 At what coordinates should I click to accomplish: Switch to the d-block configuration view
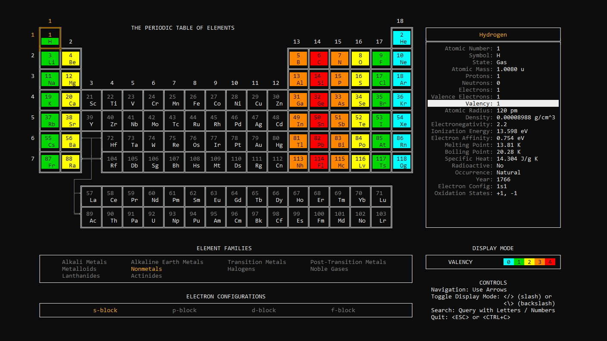263,310
